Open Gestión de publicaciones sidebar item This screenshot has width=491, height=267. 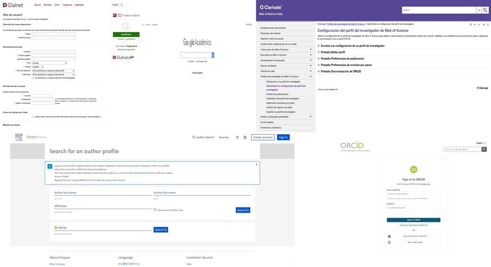point(277,95)
